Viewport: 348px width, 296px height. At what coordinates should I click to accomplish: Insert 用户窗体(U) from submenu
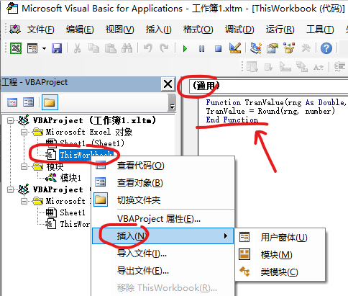(x=280, y=238)
